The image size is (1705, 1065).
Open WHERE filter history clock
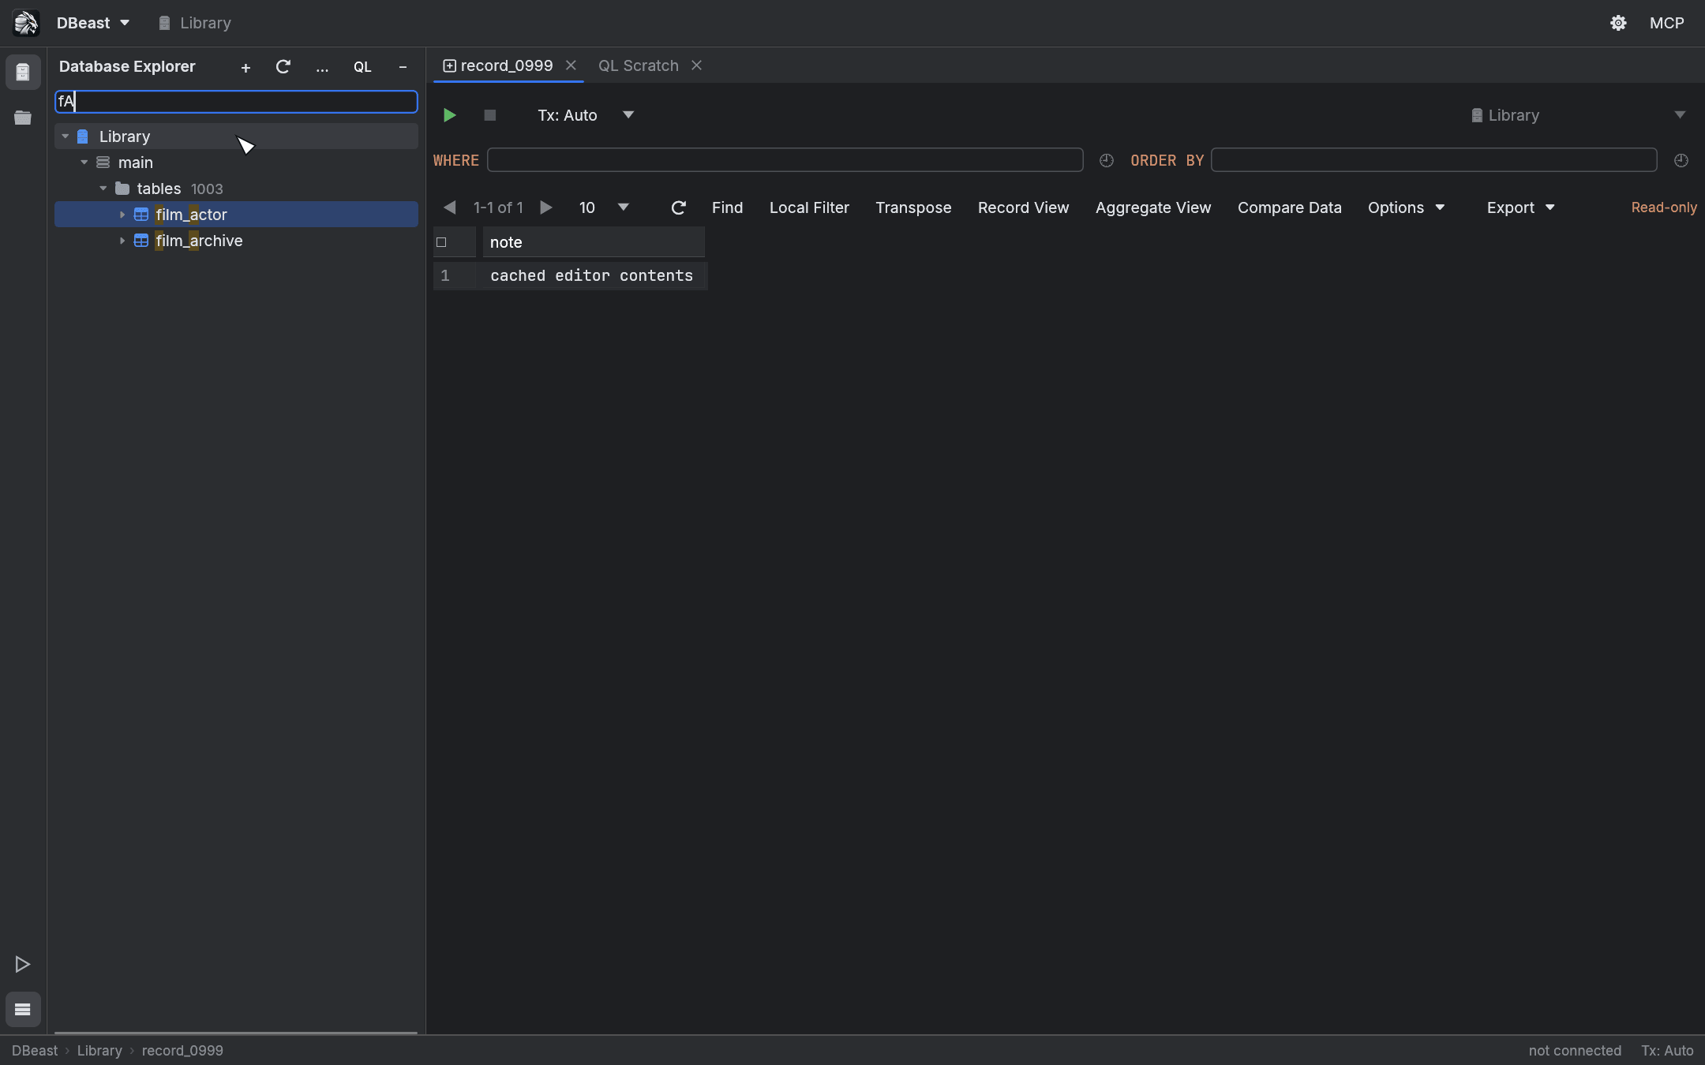(x=1107, y=160)
